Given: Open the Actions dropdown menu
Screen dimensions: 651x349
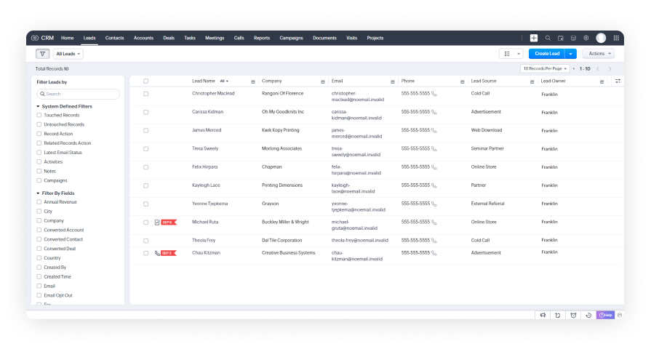Looking at the screenshot, I should tap(598, 54).
